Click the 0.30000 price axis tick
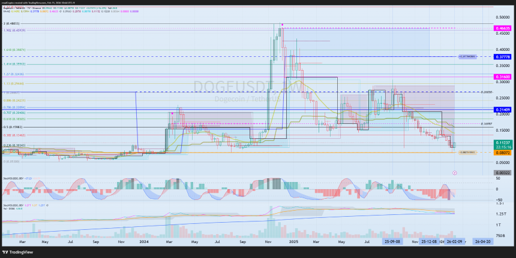 [x=503, y=82]
